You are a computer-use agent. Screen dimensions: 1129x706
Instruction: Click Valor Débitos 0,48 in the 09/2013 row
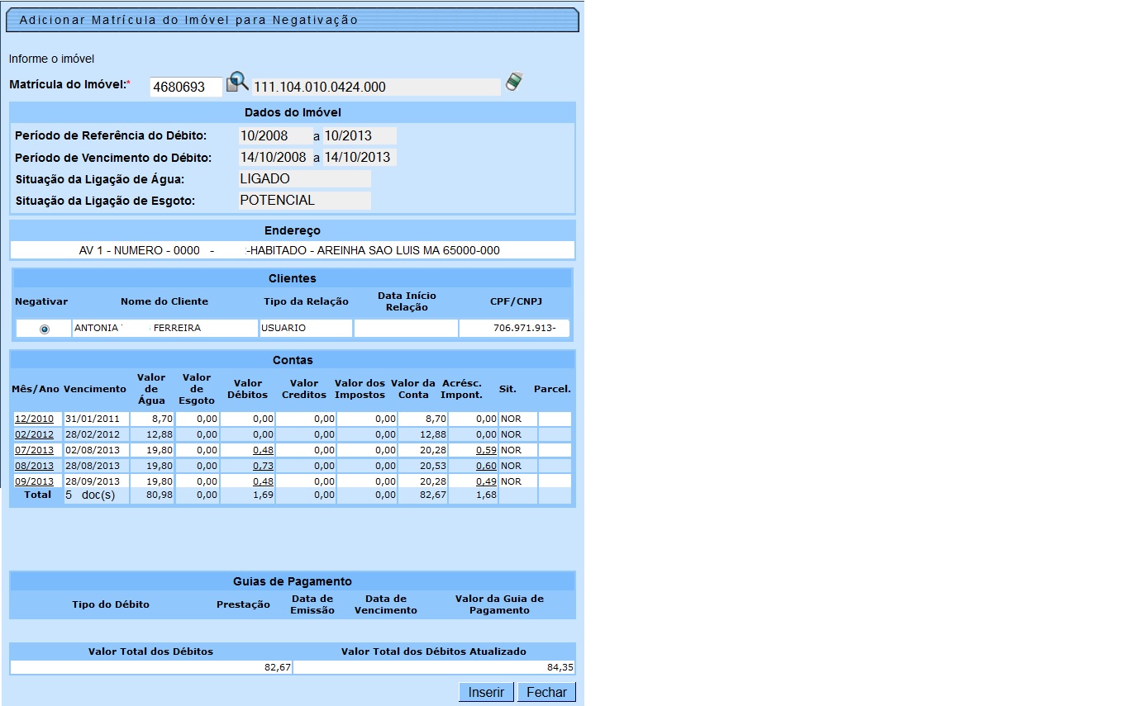click(x=263, y=482)
